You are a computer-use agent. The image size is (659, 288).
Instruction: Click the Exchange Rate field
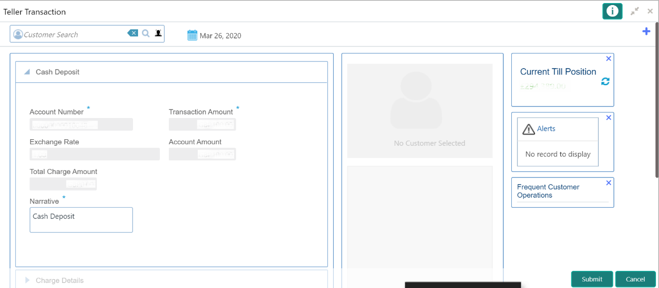pyautogui.click(x=95, y=154)
